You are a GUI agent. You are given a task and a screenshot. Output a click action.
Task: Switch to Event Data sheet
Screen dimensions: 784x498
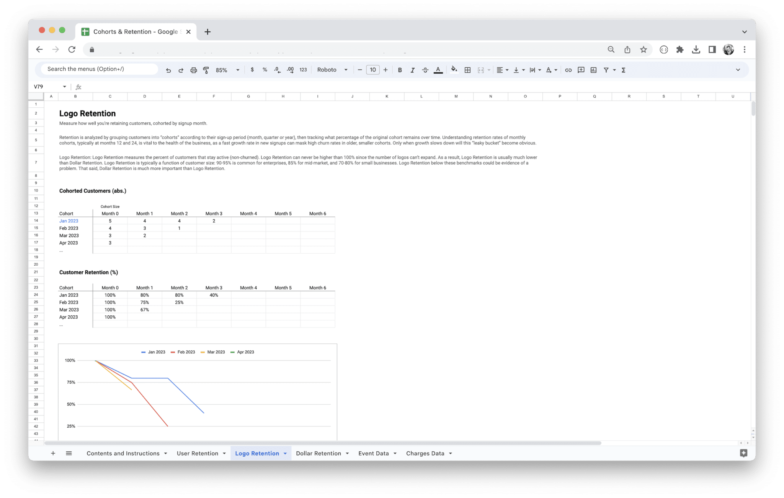coord(374,453)
